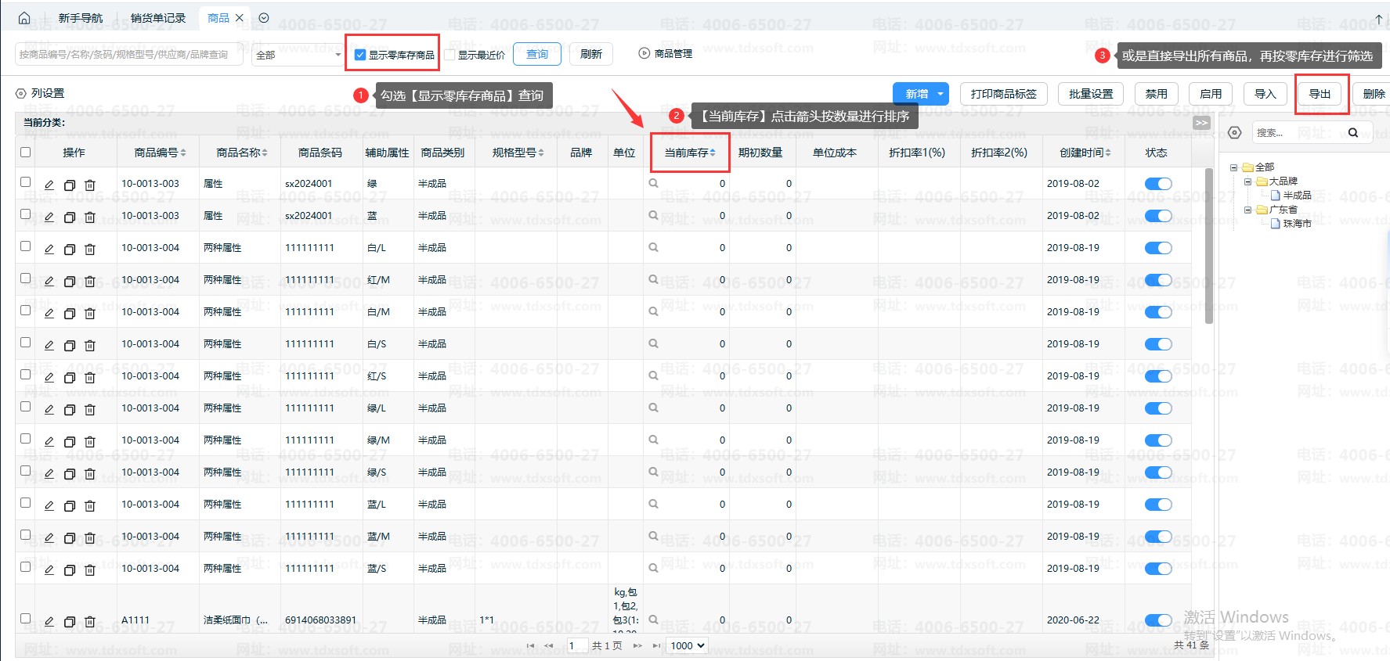The image size is (1390, 661).
Task: Sort by 当前库存 column header
Action: [x=689, y=153]
